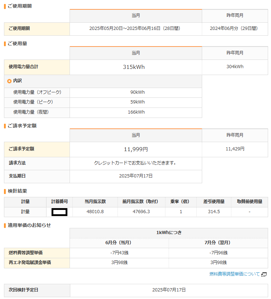Image resolution: width=271 pixels, height=299 pixels.
Task: Click the ご使用量 section heading
Action: pyautogui.click(x=17, y=44)
